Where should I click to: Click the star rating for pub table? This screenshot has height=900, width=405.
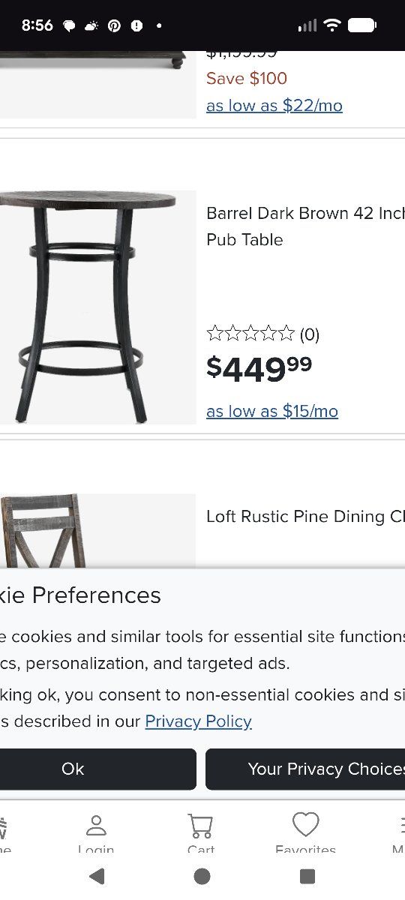[250, 334]
